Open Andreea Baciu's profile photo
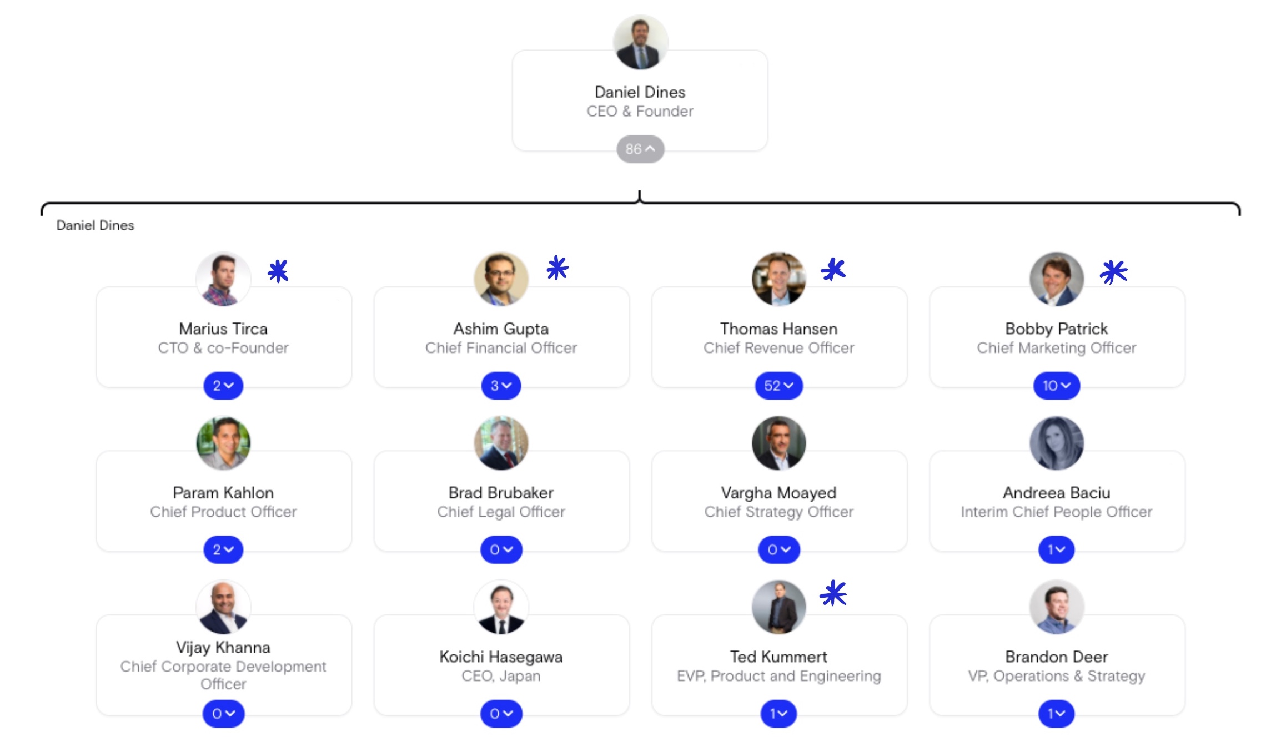This screenshot has height=752, width=1286. coord(1056,443)
